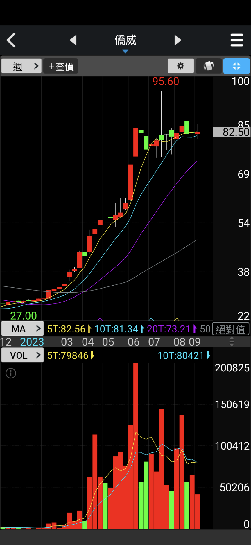This screenshot has height=545, width=251.
Task: Expand the VOL indicator selector
Action: pyautogui.click(x=23, y=355)
